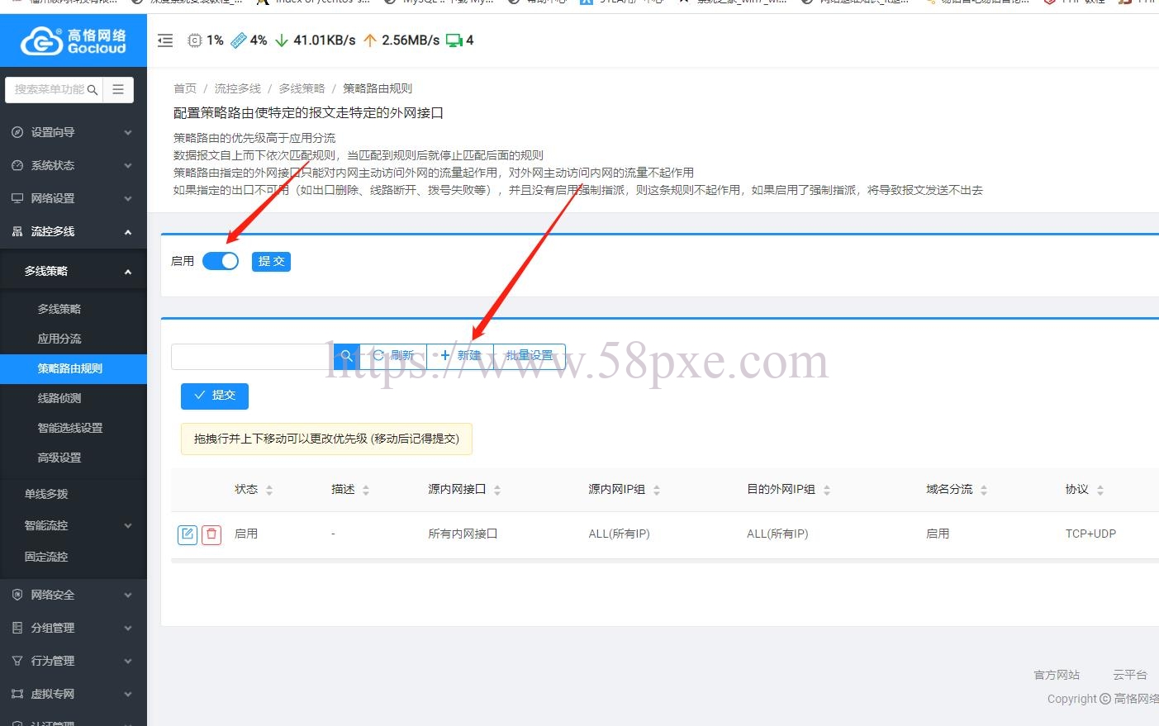The height and width of the screenshot is (726, 1159).
Task: Click the 提交 button with checkmark
Action: (215, 396)
